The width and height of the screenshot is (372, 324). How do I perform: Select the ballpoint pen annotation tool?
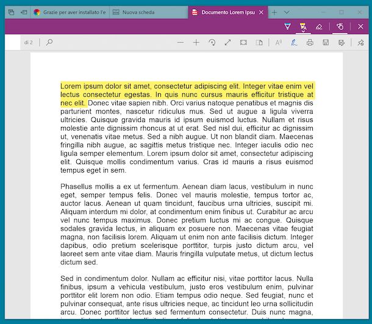[x=287, y=27]
